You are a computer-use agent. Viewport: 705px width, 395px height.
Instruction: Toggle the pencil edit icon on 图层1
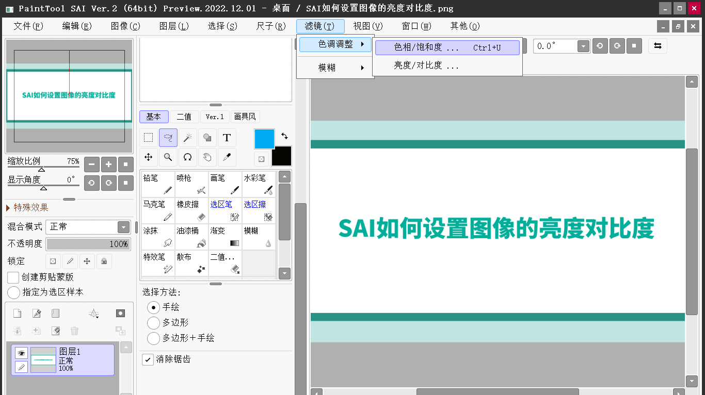(21, 367)
